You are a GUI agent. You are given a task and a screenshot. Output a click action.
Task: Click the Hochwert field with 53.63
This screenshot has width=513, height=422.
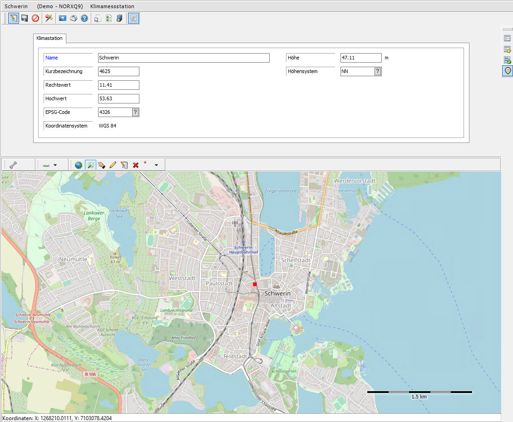pyautogui.click(x=118, y=98)
